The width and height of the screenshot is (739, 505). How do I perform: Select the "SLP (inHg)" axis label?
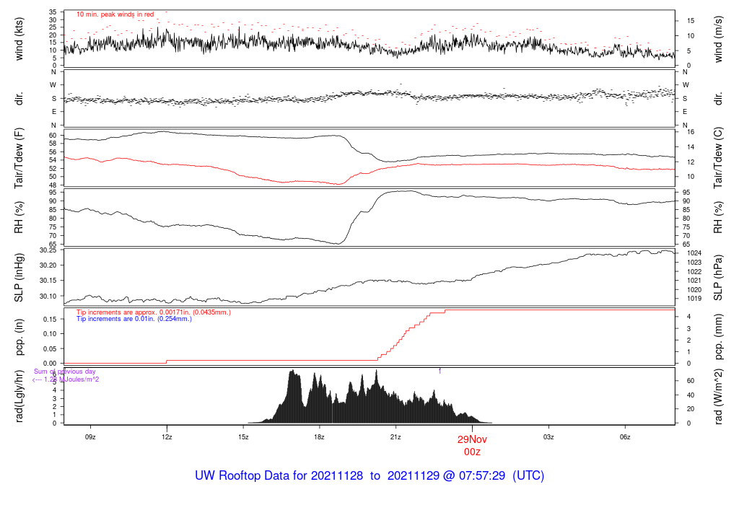[x=19, y=278]
